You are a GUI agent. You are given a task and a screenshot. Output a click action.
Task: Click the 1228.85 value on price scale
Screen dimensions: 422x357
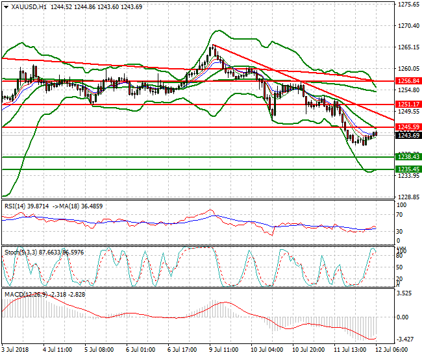pyautogui.click(x=408, y=197)
